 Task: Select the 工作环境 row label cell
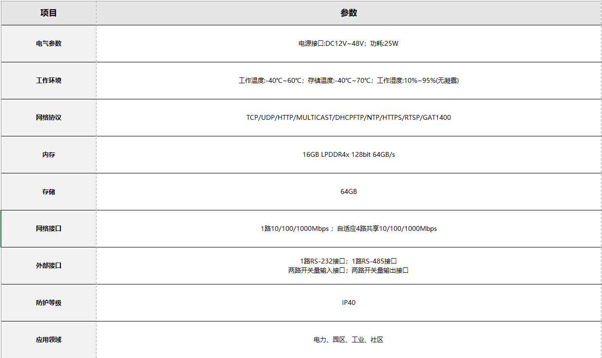[49, 80]
